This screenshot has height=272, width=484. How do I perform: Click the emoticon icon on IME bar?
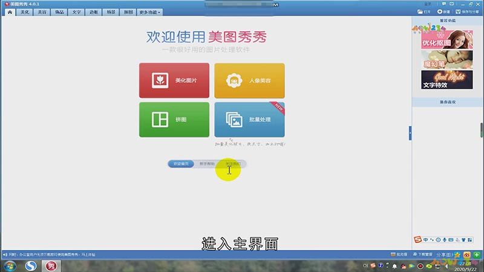(438, 239)
